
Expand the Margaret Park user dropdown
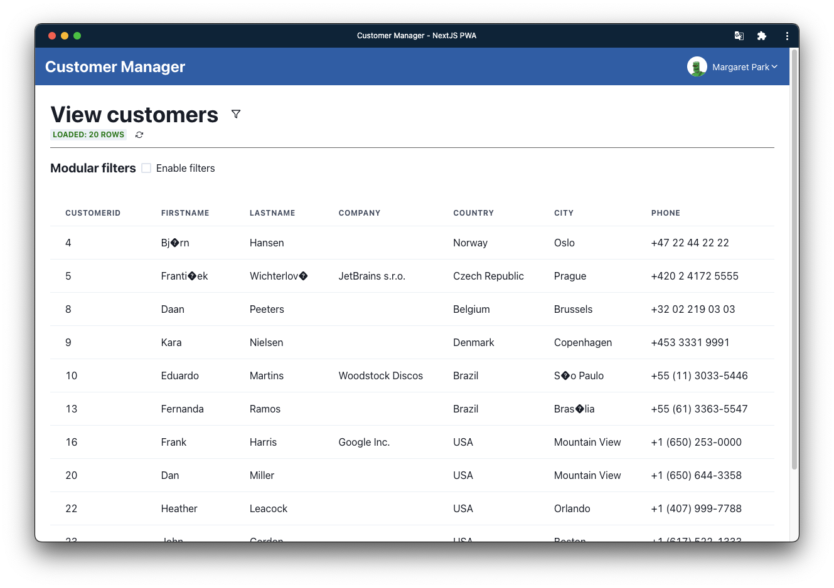[x=745, y=67]
